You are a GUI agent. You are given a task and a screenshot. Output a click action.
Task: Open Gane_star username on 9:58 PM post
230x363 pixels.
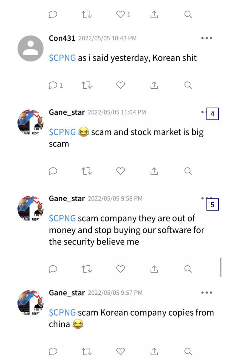click(x=67, y=198)
